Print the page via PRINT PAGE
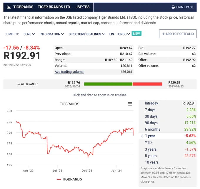This screenshot has width=200, height=189. (183, 7)
